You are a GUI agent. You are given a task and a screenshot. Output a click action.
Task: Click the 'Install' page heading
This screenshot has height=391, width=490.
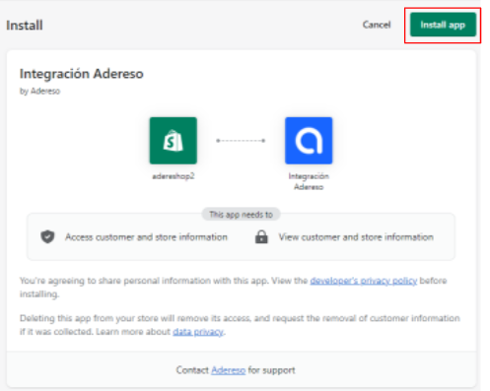coord(25,26)
